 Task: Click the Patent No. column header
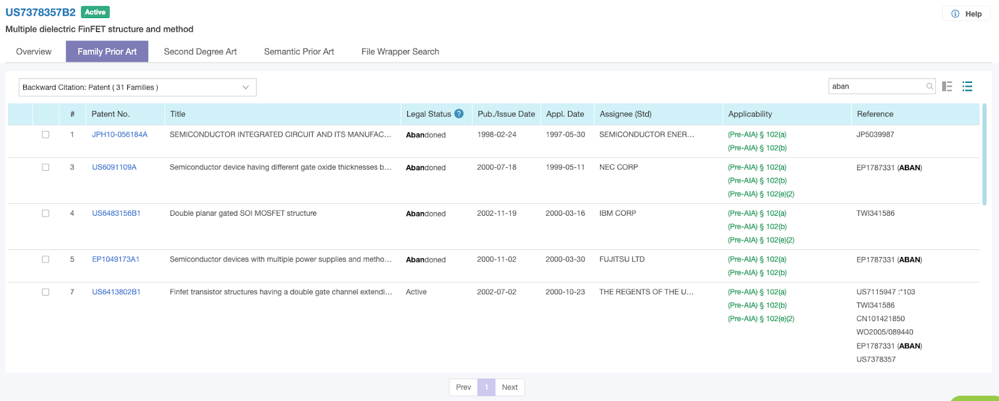(111, 114)
